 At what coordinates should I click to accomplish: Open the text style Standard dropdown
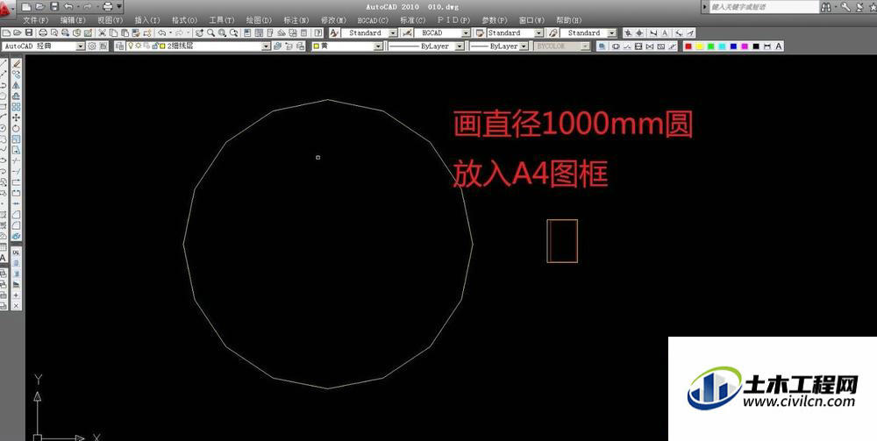pyautogui.click(x=393, y=33)
